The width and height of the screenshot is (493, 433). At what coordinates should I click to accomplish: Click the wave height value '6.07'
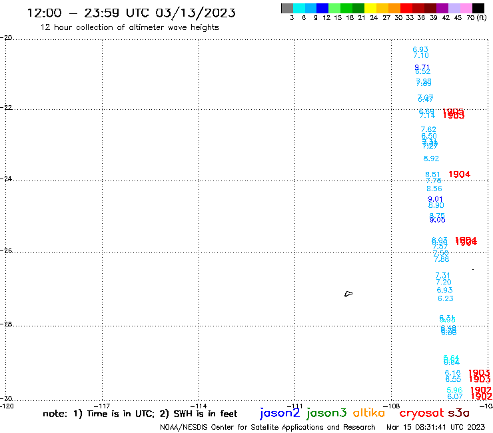454,396
